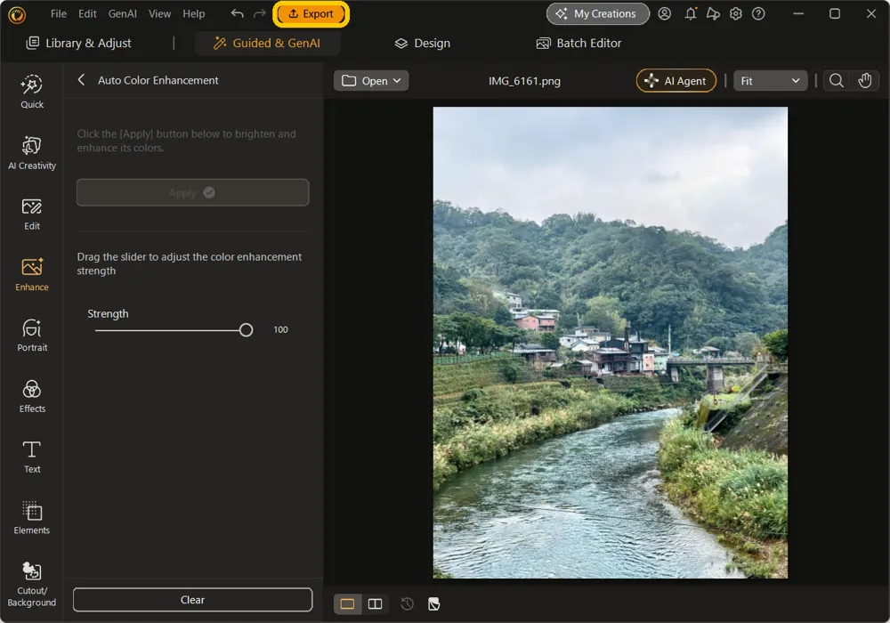Open the Quick tools panel
Screen dimensions: 890x623
pos(32,92)
